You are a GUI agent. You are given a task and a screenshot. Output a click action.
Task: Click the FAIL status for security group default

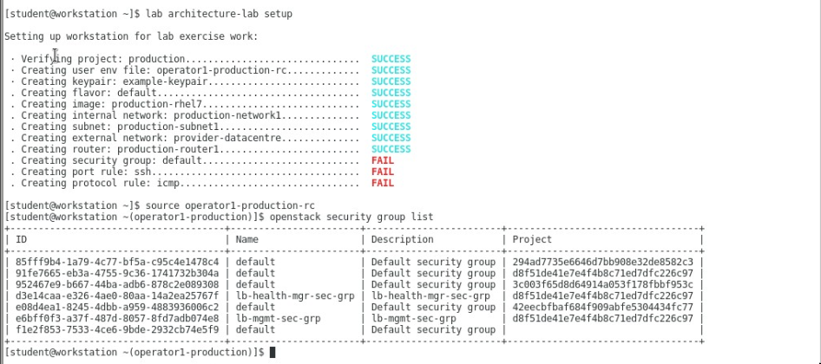click(x=383, y=160)
